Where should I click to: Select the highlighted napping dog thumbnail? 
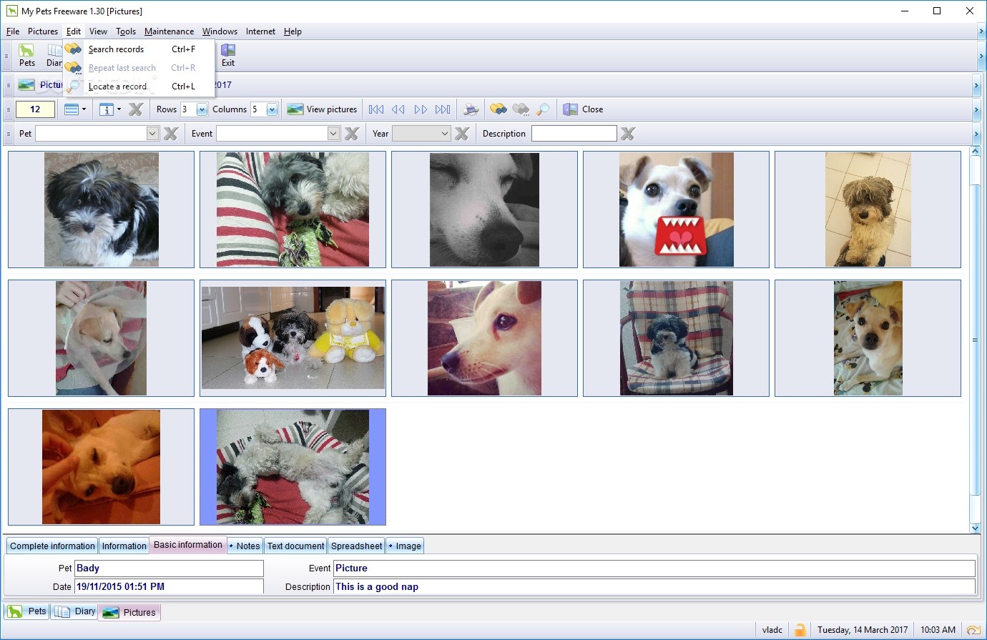click(x=293, y=467)
